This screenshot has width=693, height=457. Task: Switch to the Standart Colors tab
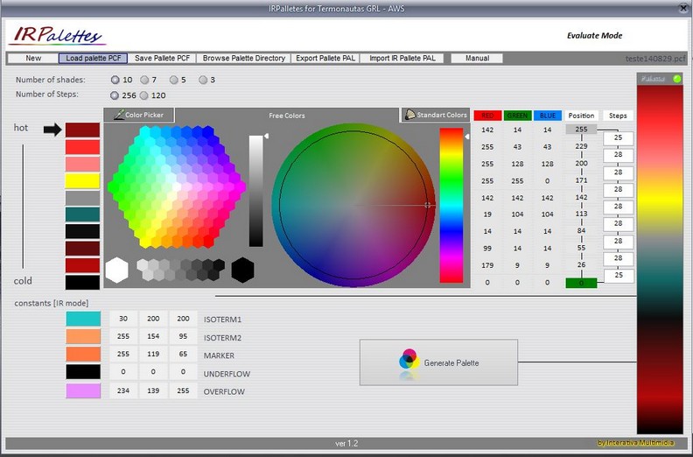pos(435,115)
